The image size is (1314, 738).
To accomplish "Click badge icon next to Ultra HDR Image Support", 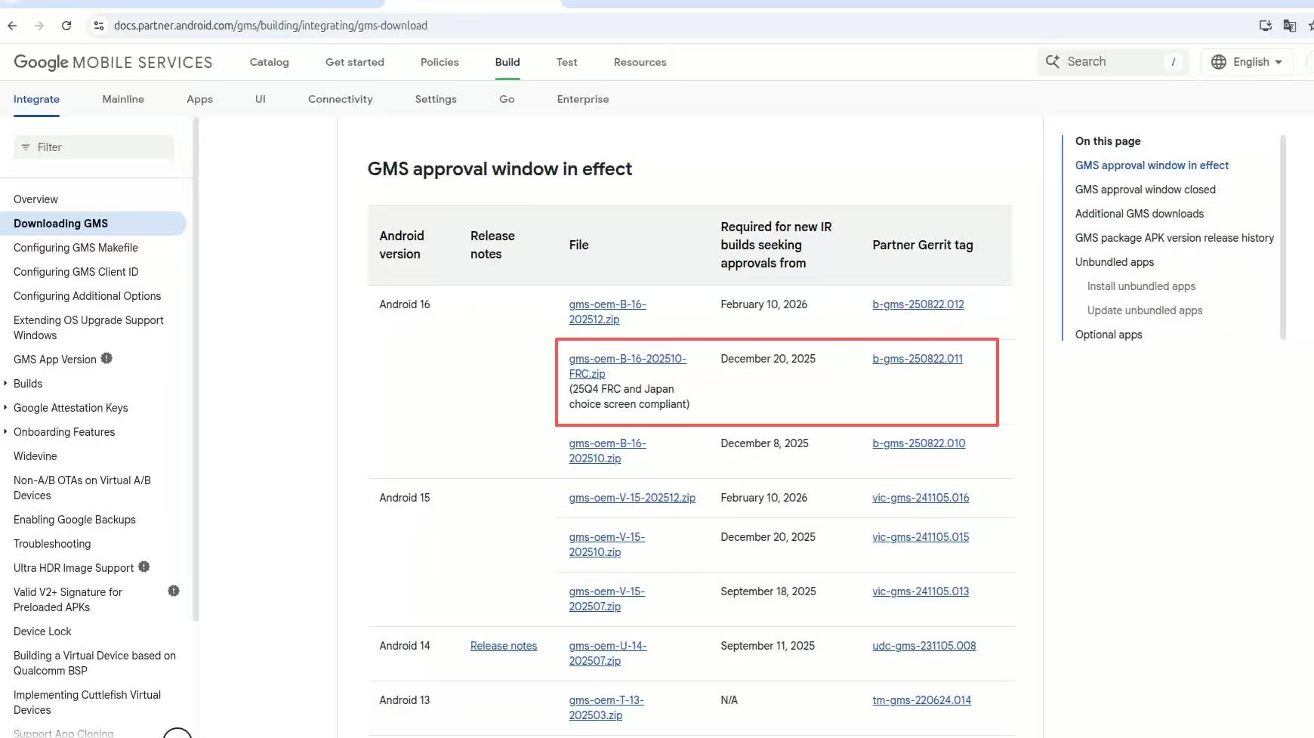I will pyautogui.click(x=144, y=567).
